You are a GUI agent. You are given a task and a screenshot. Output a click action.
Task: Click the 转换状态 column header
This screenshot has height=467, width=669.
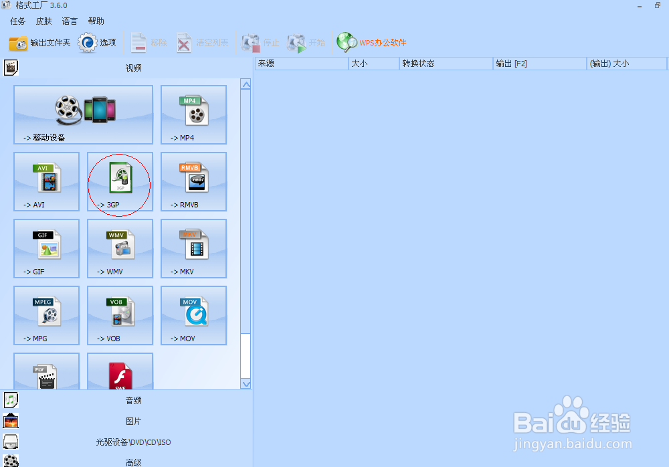[x=446, y=64]
